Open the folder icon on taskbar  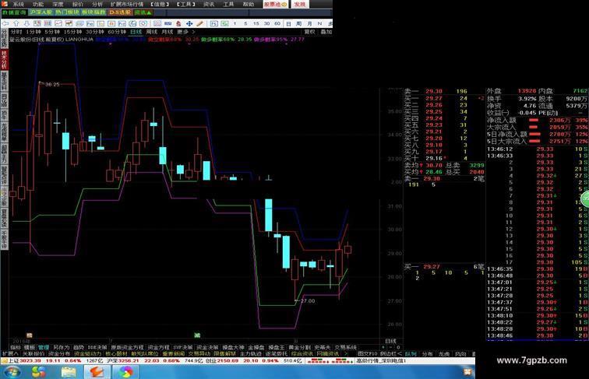pyautogui.click(x=69, y=372)
